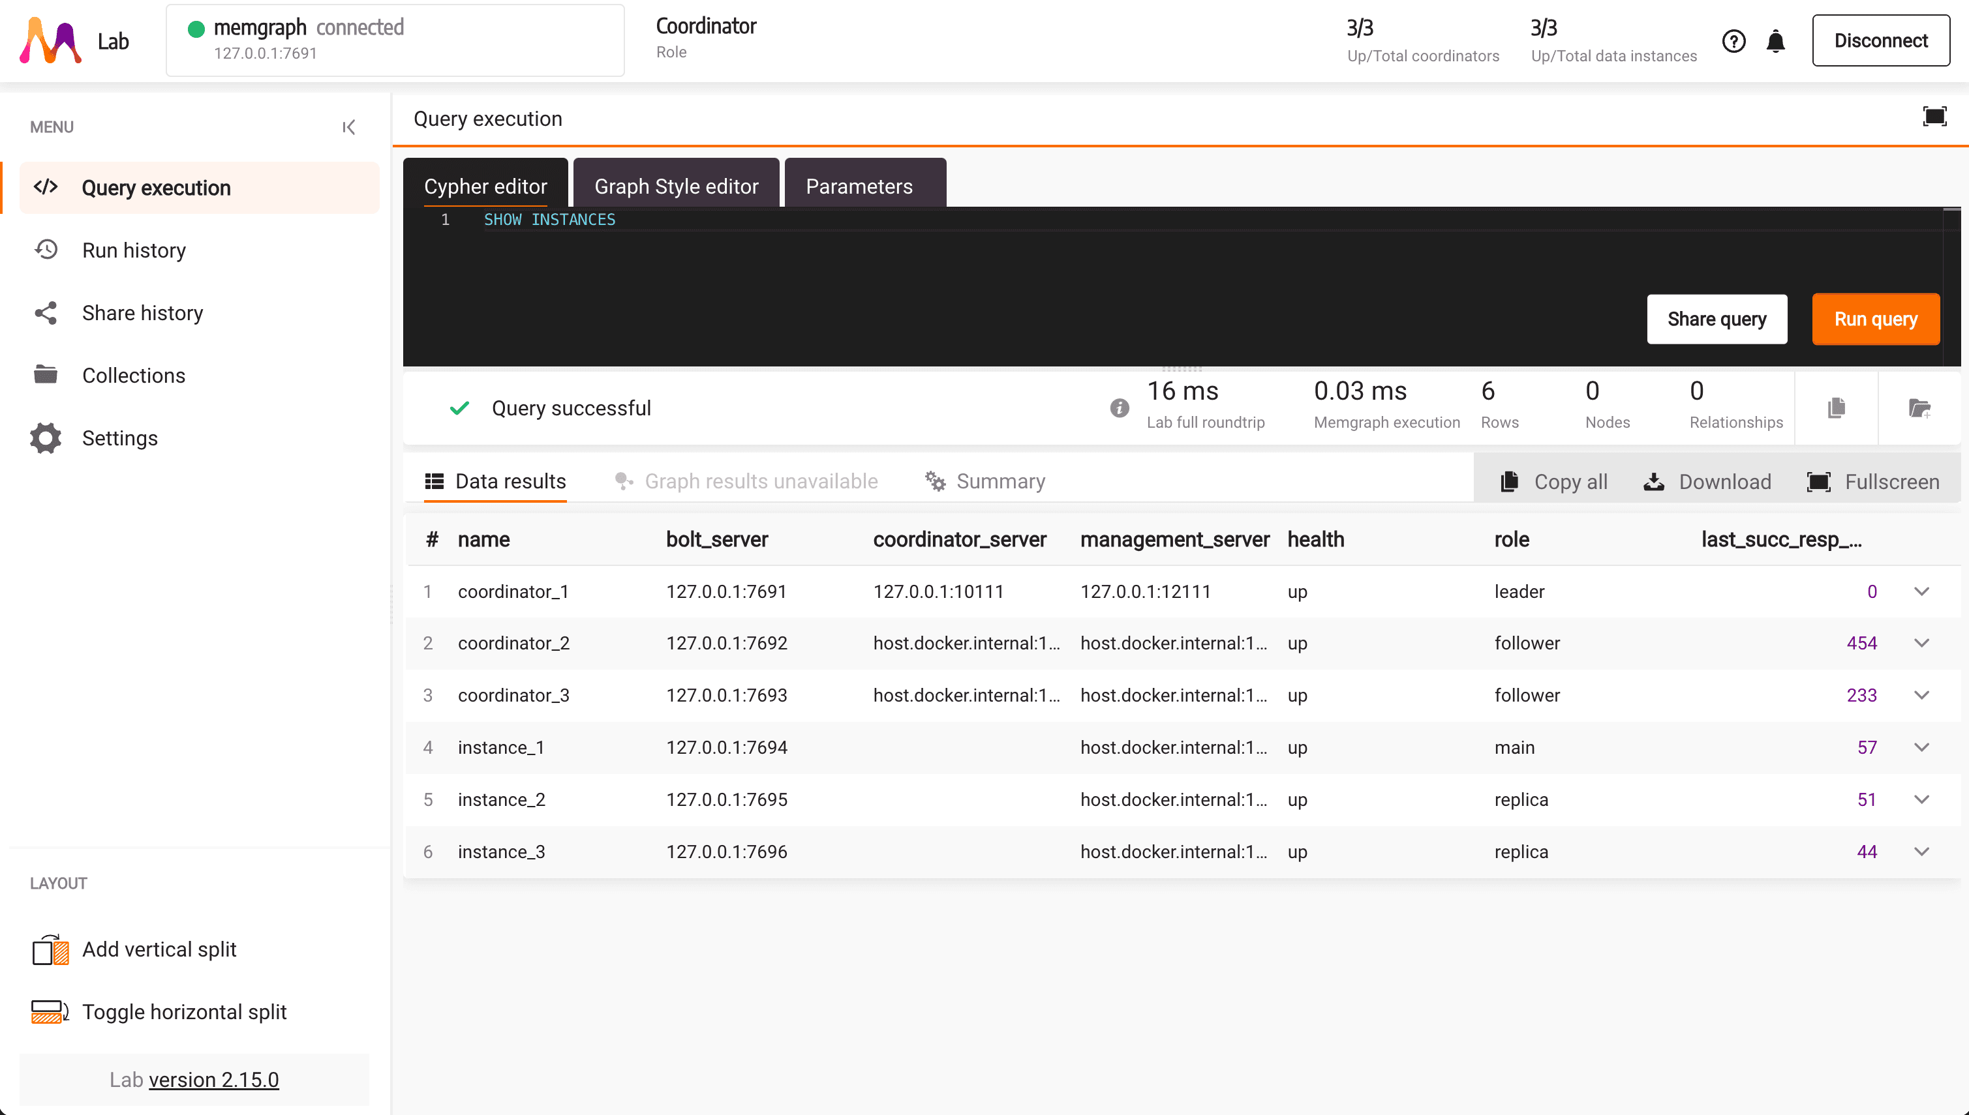Open Lab version 2.15.0 link
Image resolution: width=1969 pixels, height=1115 pixels.
click(213, 1080)
